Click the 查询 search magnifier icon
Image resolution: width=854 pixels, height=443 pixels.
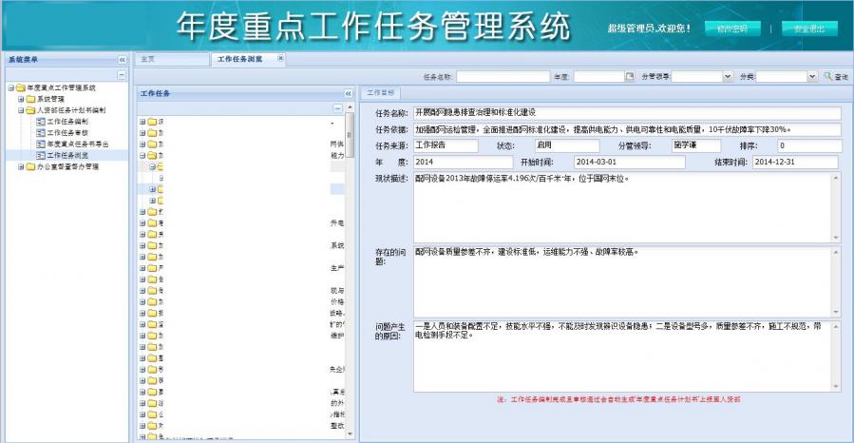pyautogui.click(x=827, y=76)
